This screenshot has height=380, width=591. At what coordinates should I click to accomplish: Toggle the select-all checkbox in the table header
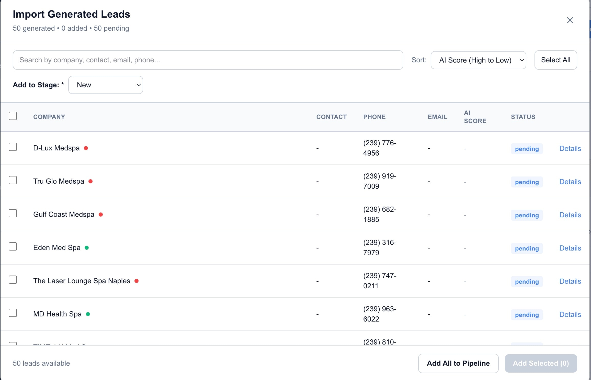(x=13, y=116)
